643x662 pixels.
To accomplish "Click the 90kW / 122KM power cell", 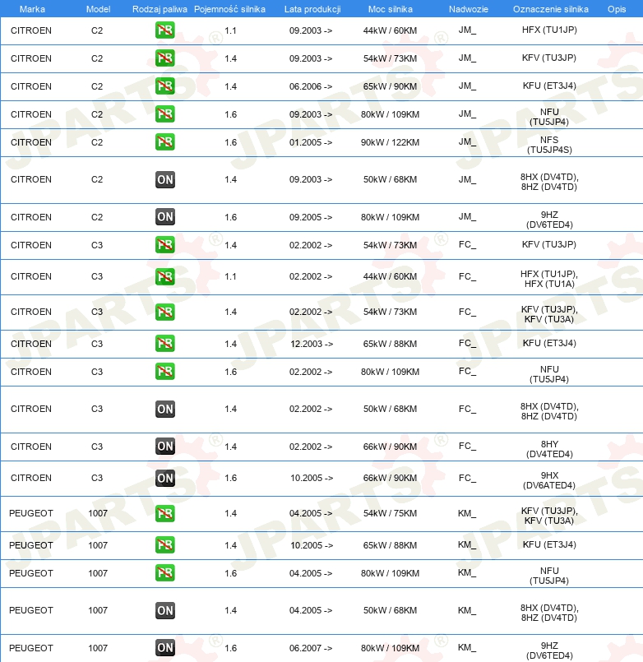I will pyautogui.click(x=390, y=142).
